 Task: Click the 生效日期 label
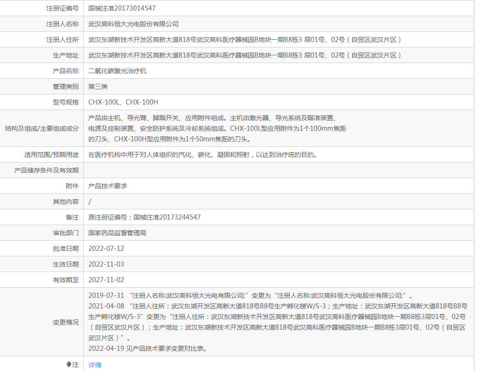pyautogui.click(x=65, y=264)
